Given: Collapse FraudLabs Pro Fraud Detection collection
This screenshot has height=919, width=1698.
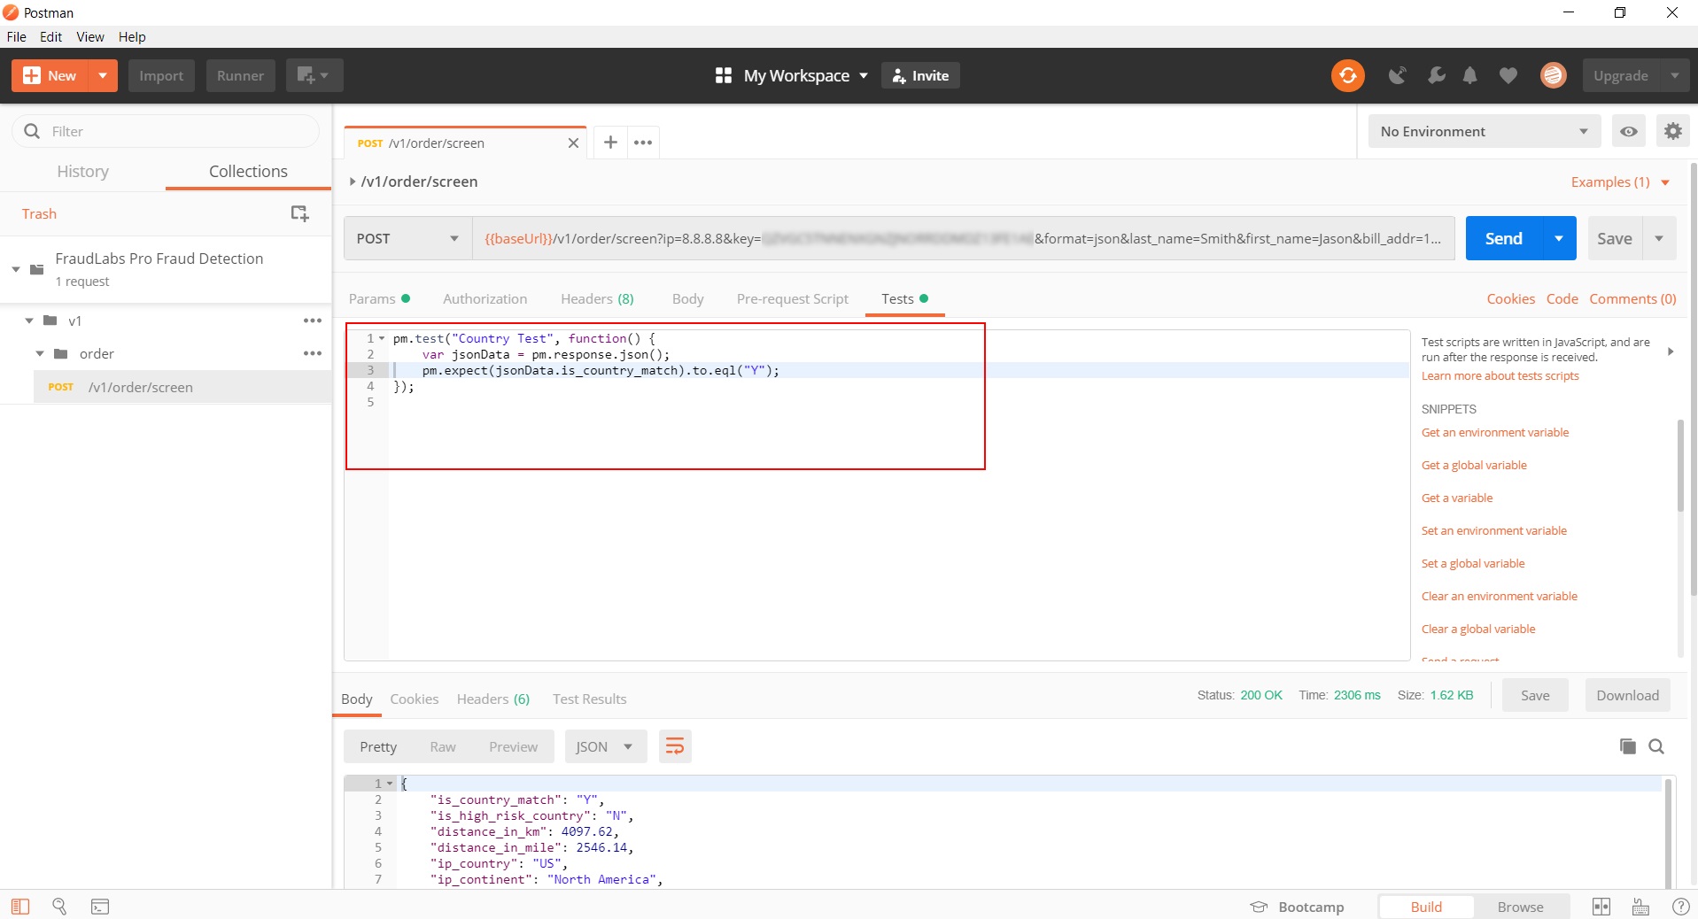Looking at the screenshot, I should pos(16,269).
